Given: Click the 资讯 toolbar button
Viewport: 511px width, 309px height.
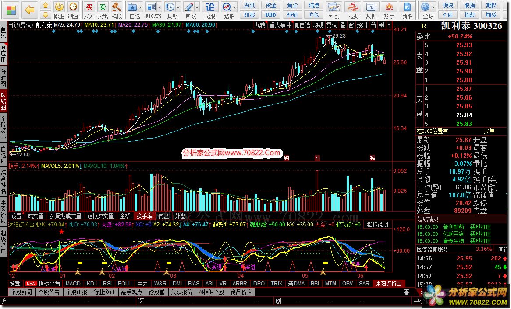Looking at the screenshot, I should [x=250, y=6].
